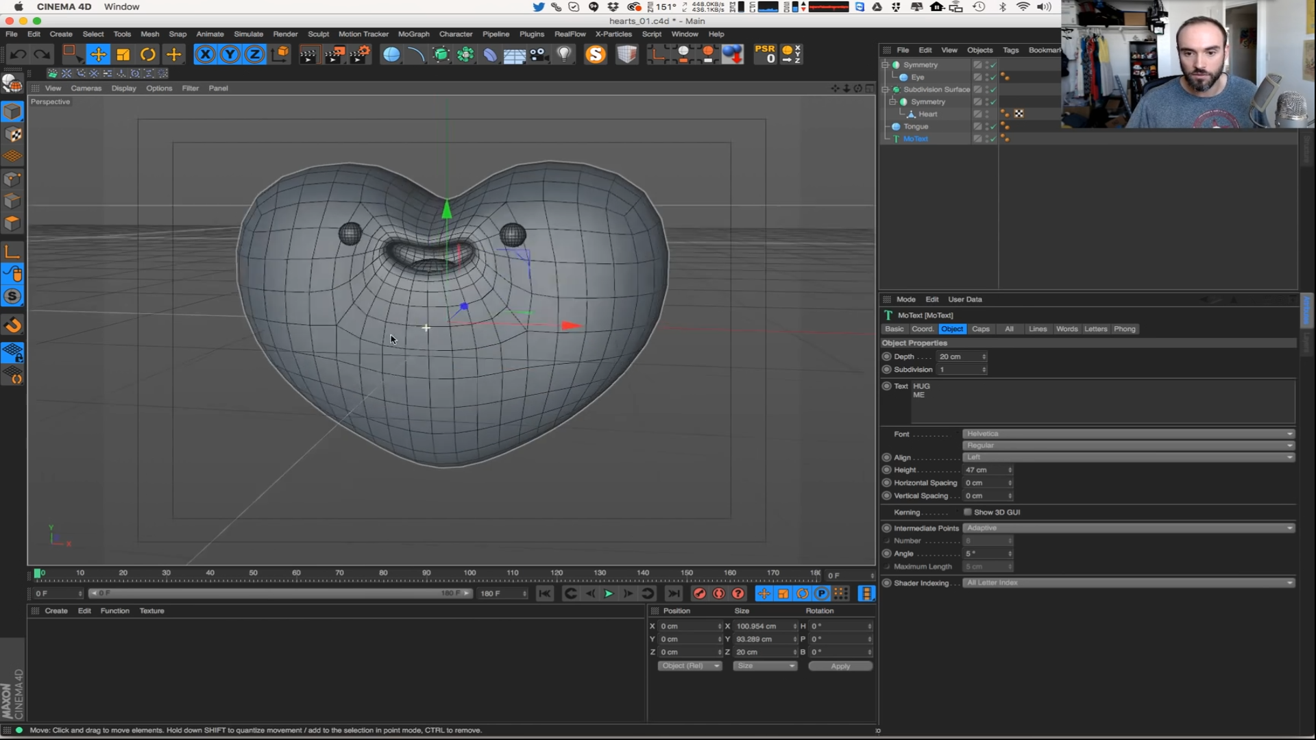Click the orange Snap S circle icon
Viewport: 1316px width, 740px height.
point(12,297)
